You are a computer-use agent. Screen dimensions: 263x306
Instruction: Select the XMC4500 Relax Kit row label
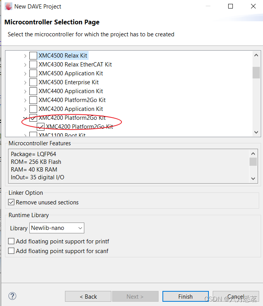click(63, 56)
